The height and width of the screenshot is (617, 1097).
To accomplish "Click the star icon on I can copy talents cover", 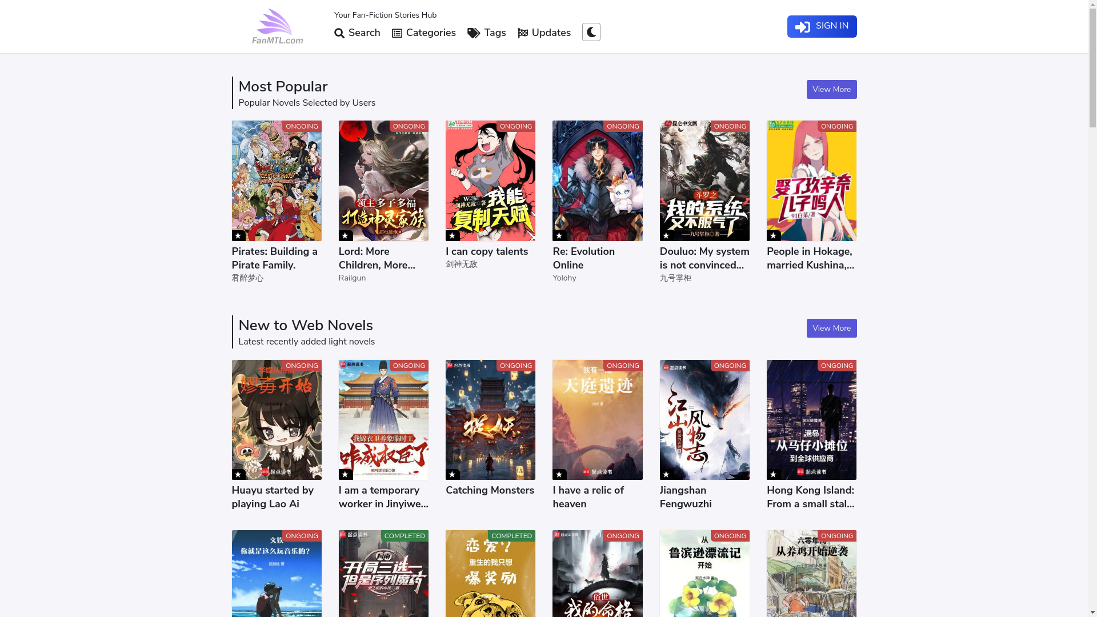I will (x=452, y=235).
